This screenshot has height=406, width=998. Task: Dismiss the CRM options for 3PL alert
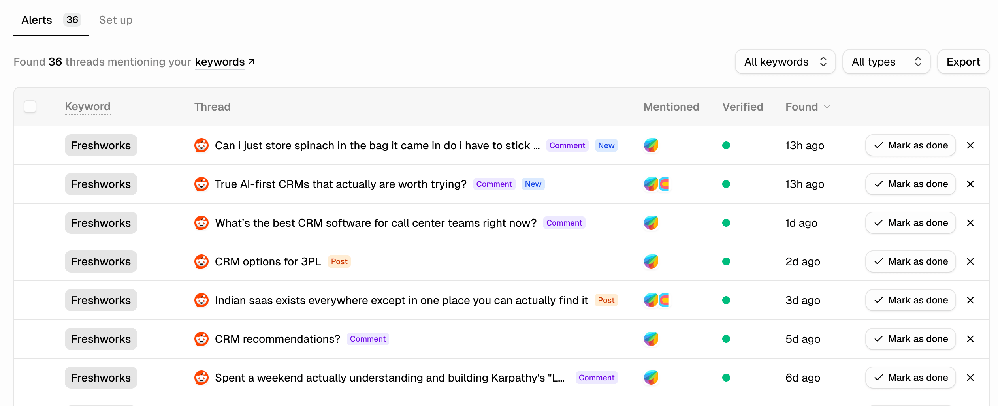tap(970, 261)
